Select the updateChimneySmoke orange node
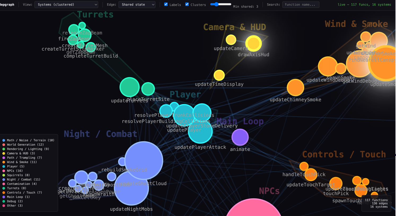The width and height of the screenshot is (396, 216). (x=295, y=88)
